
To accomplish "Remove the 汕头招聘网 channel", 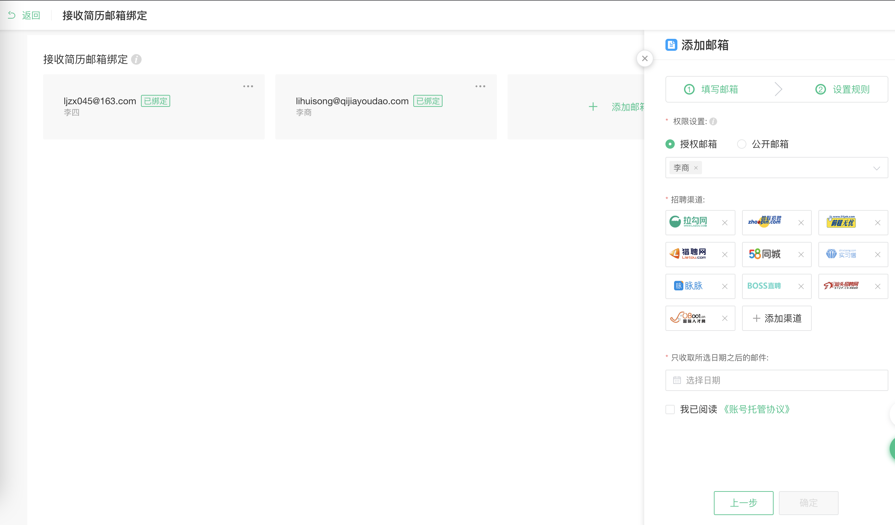I will coord(878,286).
